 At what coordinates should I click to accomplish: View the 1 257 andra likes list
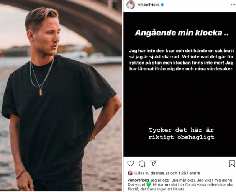coord(189,173)
